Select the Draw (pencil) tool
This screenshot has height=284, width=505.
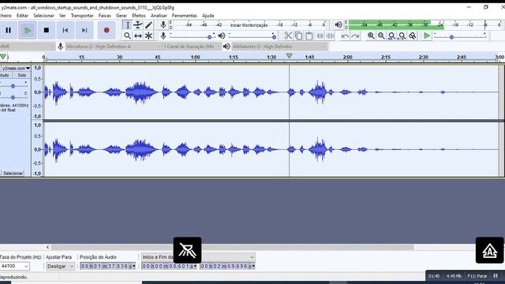click(148, 24)
